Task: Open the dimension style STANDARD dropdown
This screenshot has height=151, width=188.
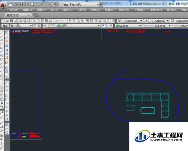Action: [x=159, y=21]
